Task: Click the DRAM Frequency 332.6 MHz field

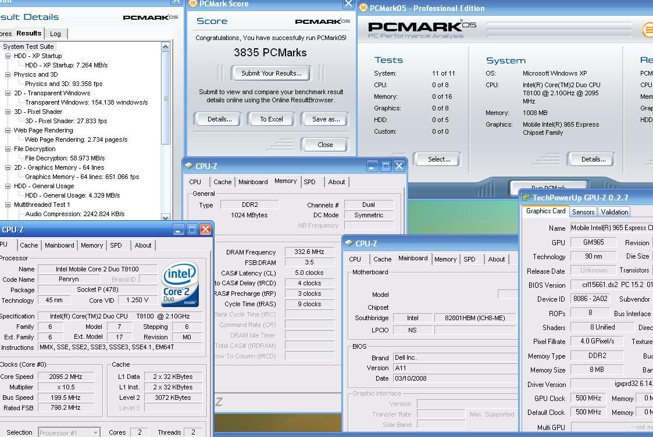Action: point(309,252)
